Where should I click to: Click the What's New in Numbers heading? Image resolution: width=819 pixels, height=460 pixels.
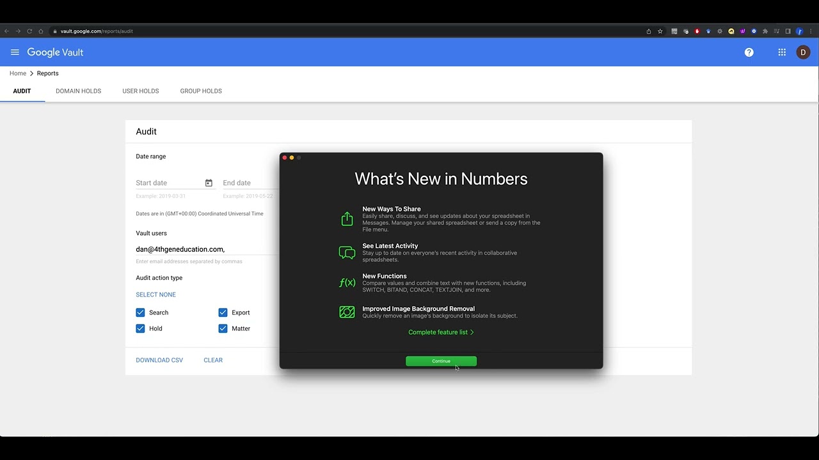pos(441,179)
